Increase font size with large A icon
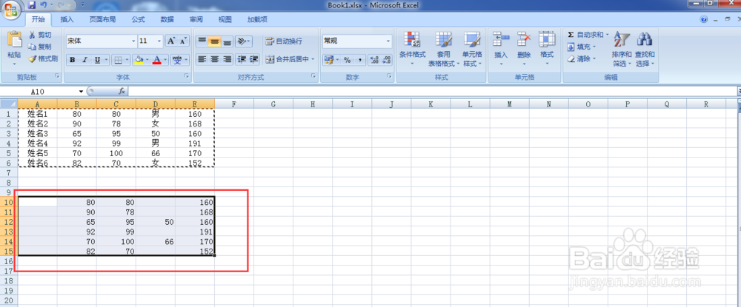Screen dimensions: 741x307 pos(172,41)
